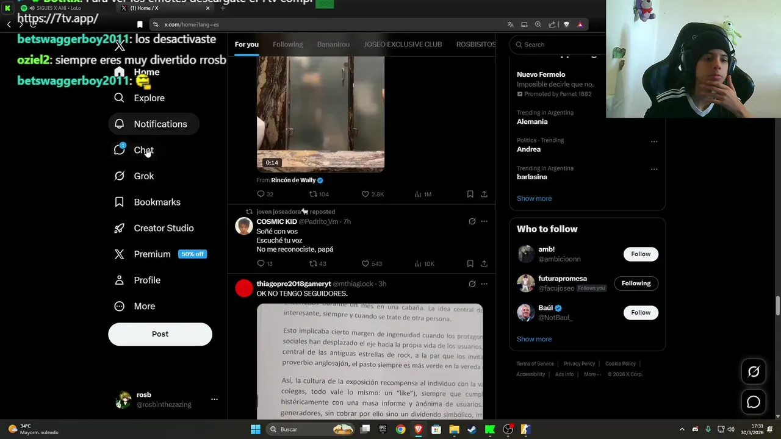The width and height of the screenshot is (781, 439).
Task: Open the More menu in sidebar
Action: pos(135,306)
